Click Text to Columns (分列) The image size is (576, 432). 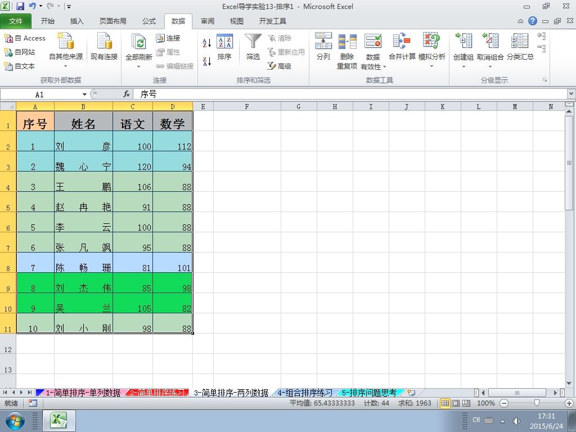323,47
